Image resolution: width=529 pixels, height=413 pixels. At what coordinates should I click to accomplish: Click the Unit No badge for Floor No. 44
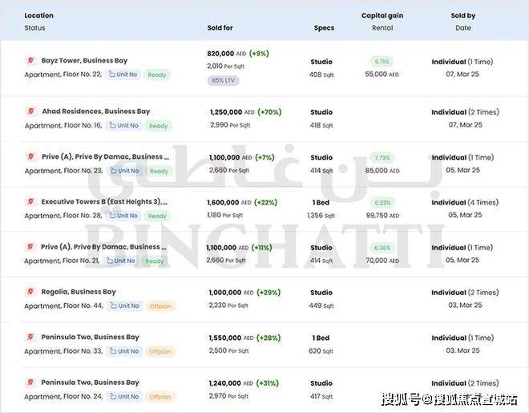(x=123, y=306)
